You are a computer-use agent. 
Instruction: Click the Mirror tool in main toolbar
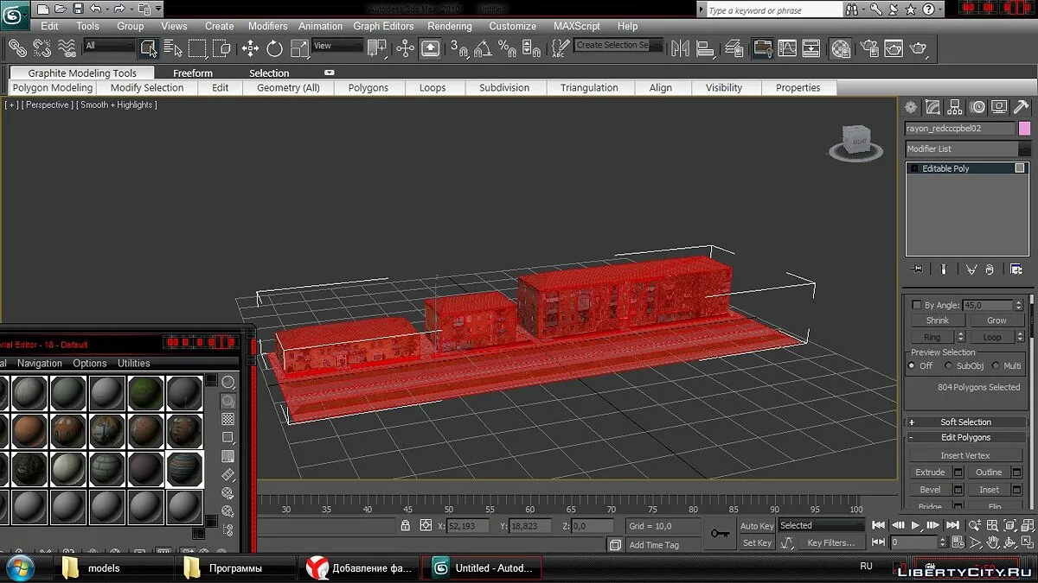click(x=680, y=48)
